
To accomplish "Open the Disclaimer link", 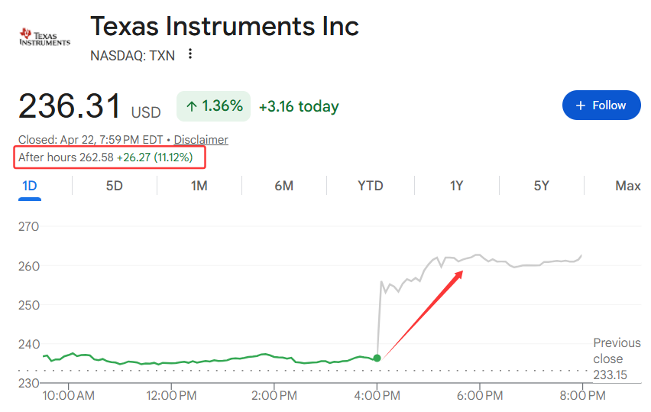I will pos(201,140).
